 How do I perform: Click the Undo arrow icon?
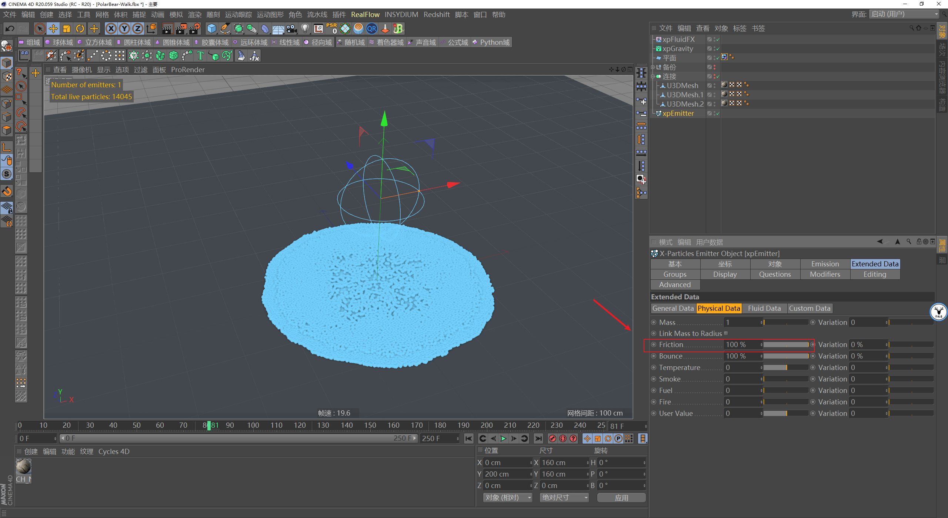pyautogui.click(x=10, y=28)
